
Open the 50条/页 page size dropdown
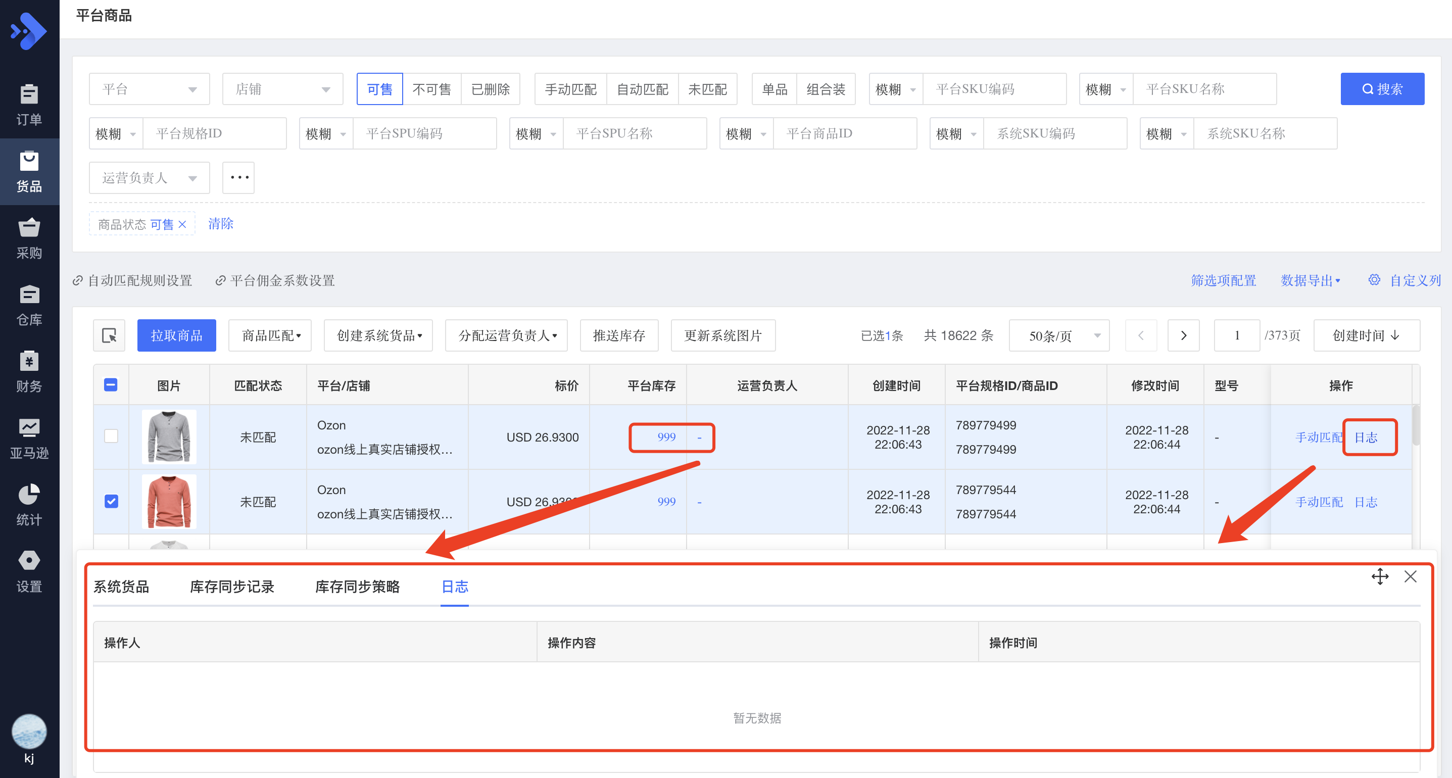pyautogui.click(x=1059, y=335)
